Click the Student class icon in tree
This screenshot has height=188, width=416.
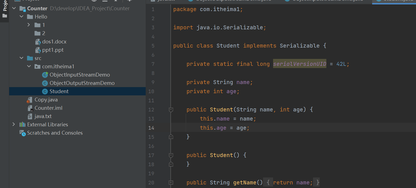[x=45, y=92]
